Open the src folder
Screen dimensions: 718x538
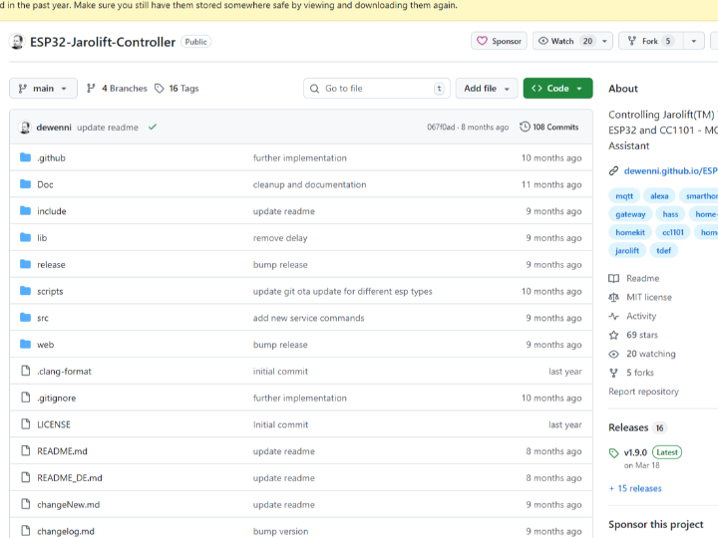[43, 318]
